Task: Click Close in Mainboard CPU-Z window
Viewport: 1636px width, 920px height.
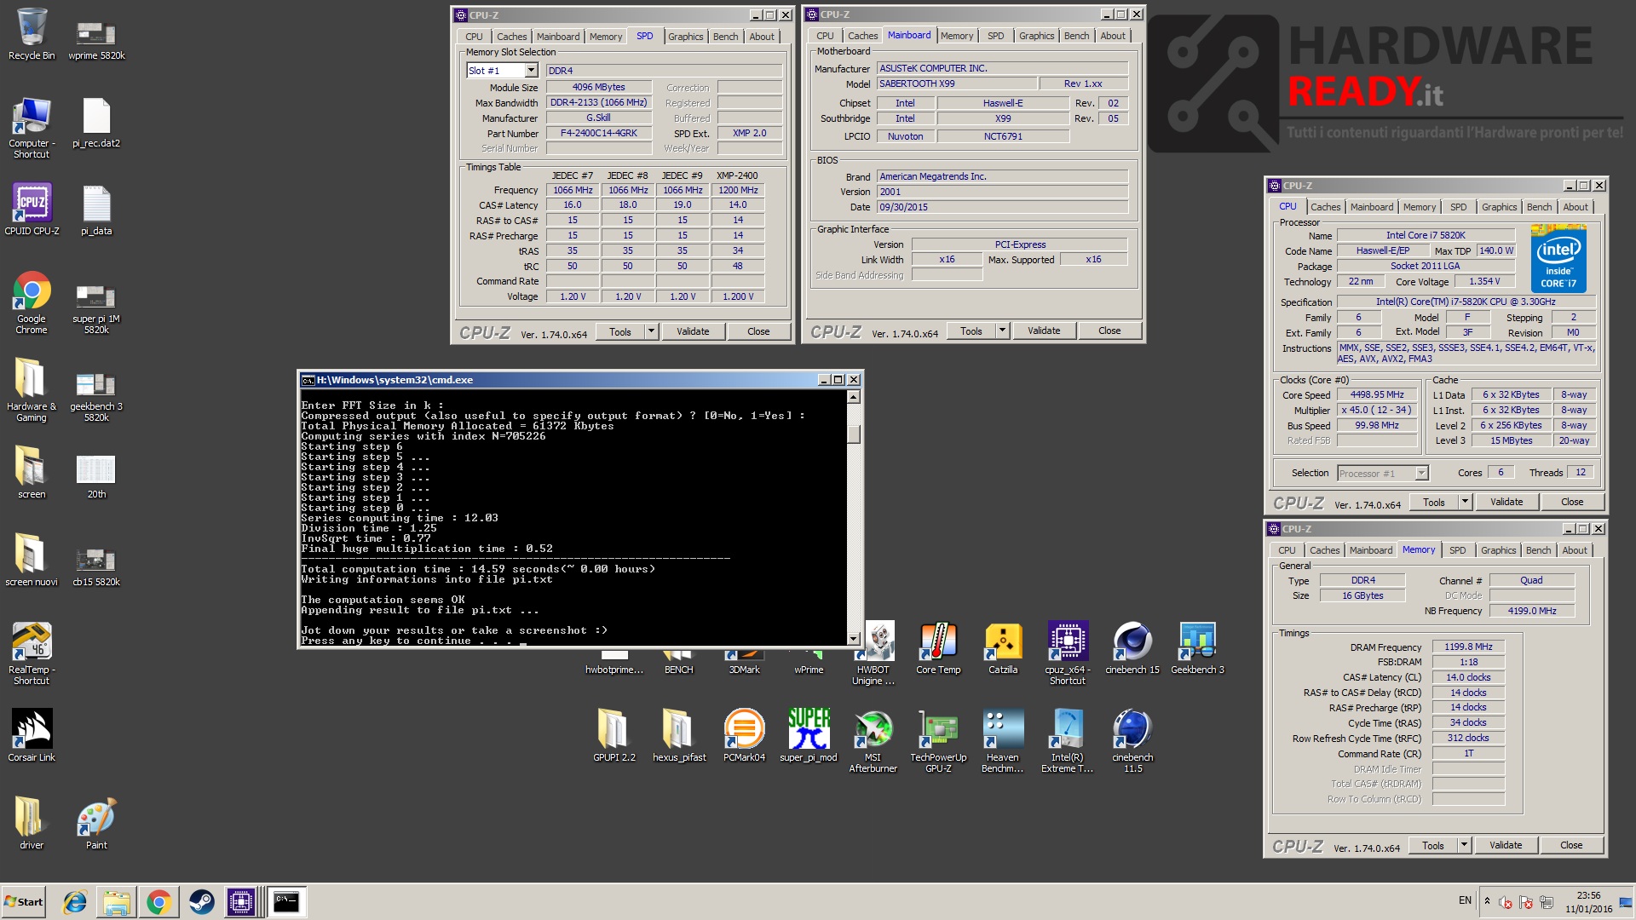Action: tap(1109, 331)
